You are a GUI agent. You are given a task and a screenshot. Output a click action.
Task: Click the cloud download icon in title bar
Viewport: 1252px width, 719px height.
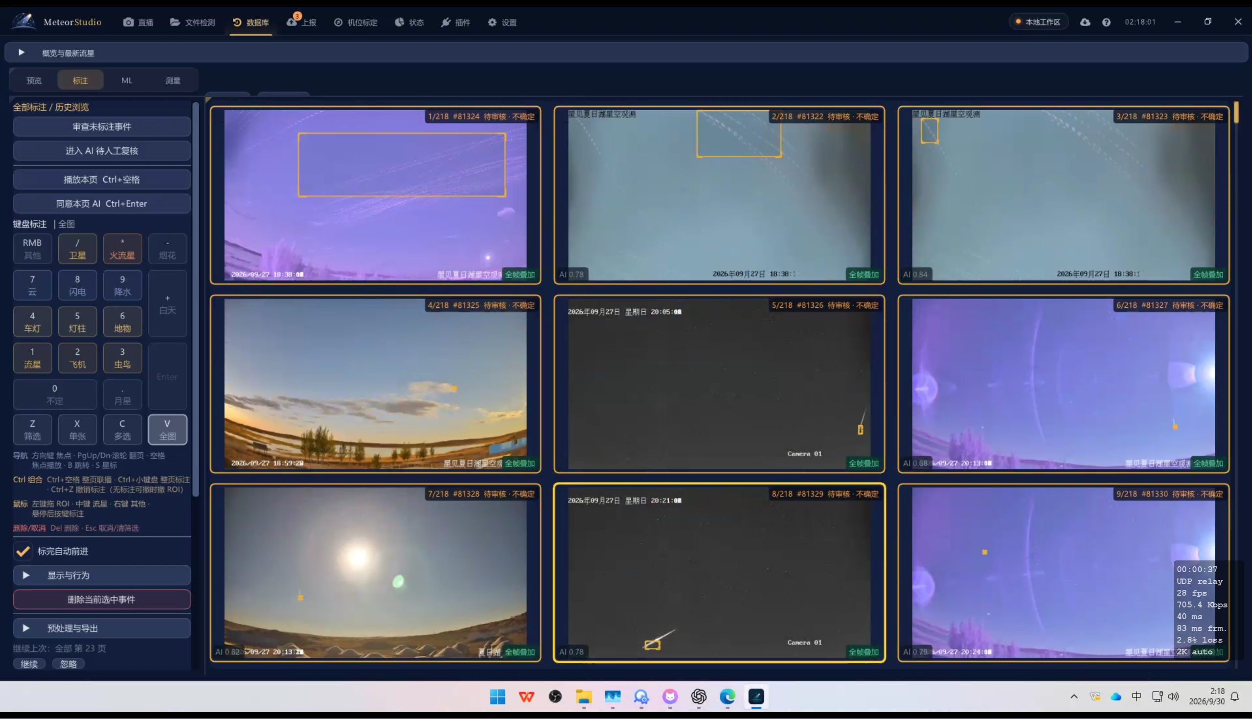click(1084, 22)
